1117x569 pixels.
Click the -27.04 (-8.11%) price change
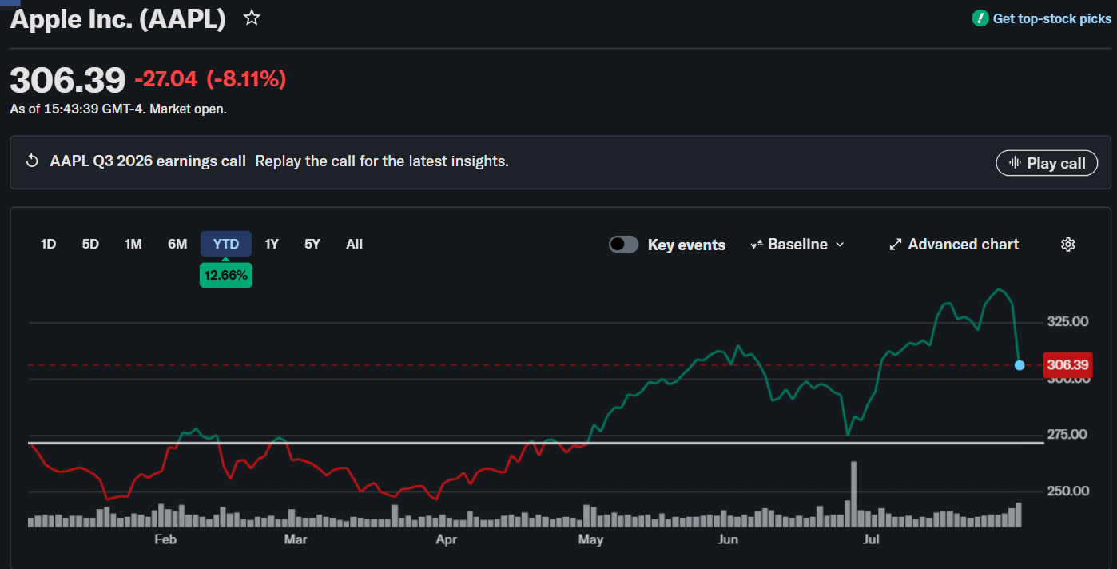coord(210,79)
